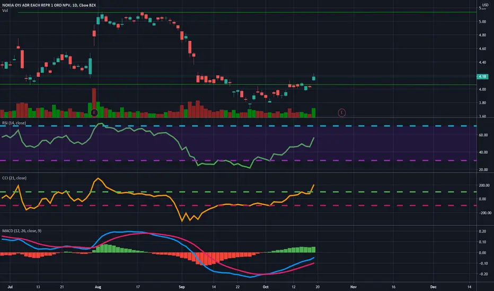The height and width of the screenshot is (291, 494).
Task: Click the 4.18 current price tag
Action: [482, 76]
